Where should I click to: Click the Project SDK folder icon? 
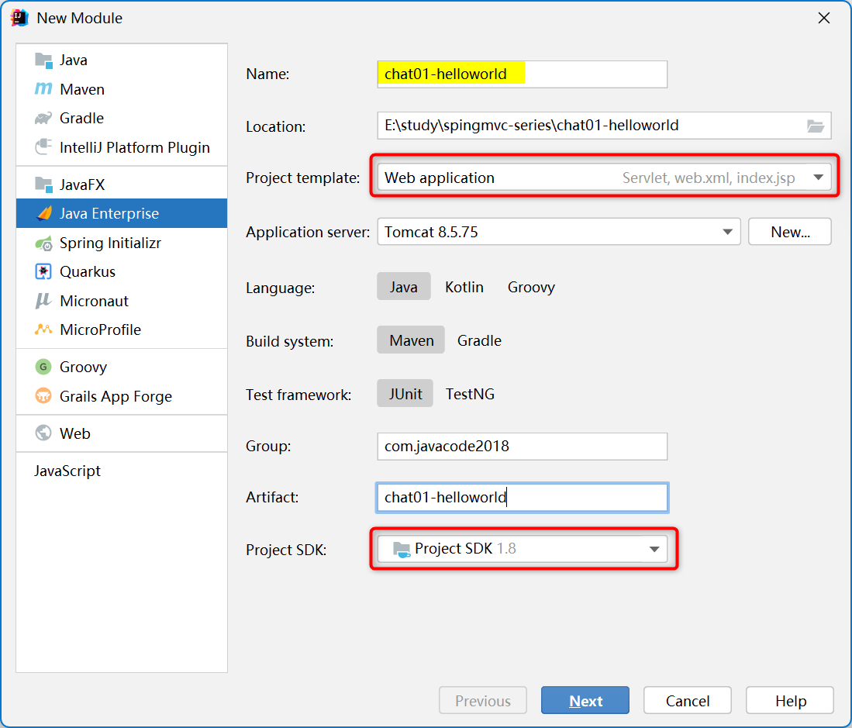point(401,549)
